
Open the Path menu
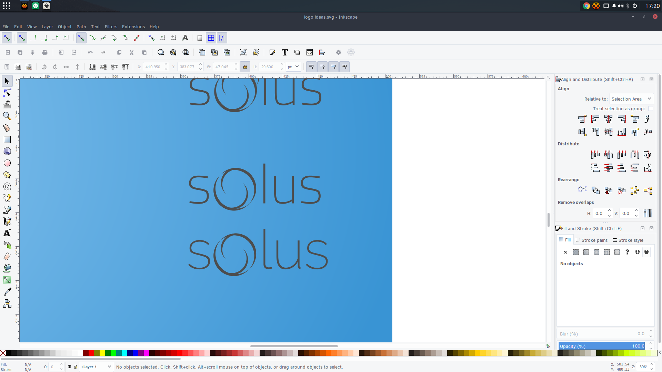coord(81,27)
